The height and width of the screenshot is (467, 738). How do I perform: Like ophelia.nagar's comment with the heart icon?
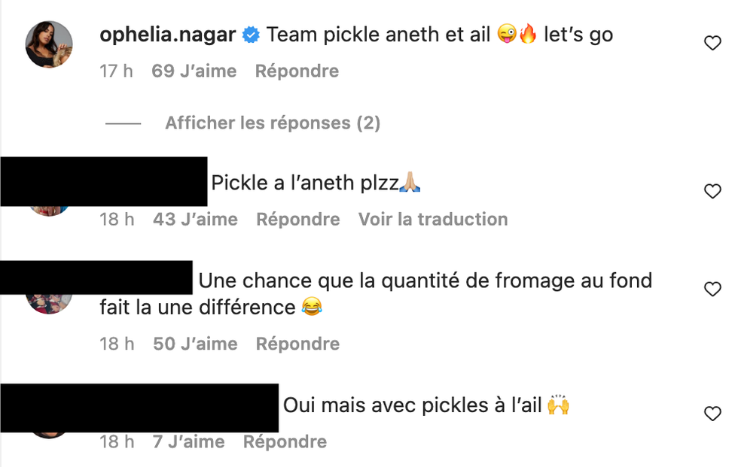click(x=712, y=42)
